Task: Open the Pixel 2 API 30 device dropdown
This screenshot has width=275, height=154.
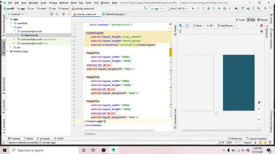Action: click(177, 9)
